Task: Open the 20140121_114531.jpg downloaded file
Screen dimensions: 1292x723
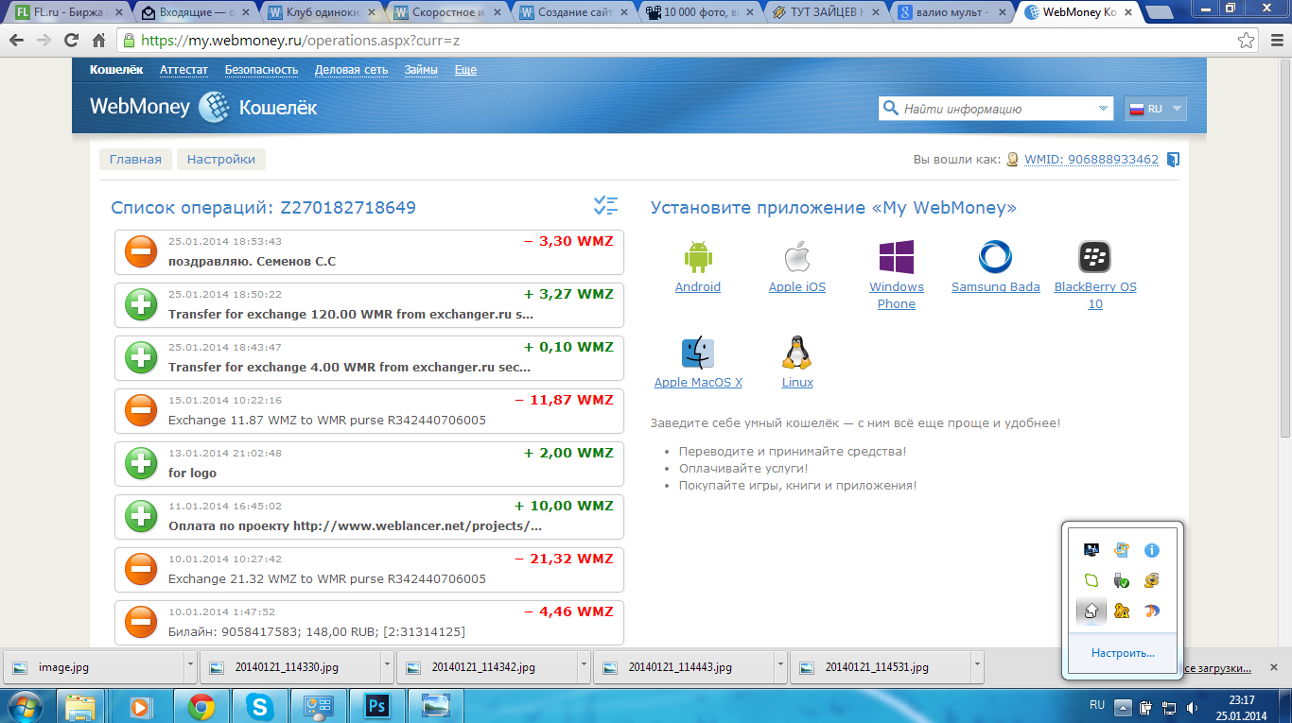Action: [x=880, y=666]
